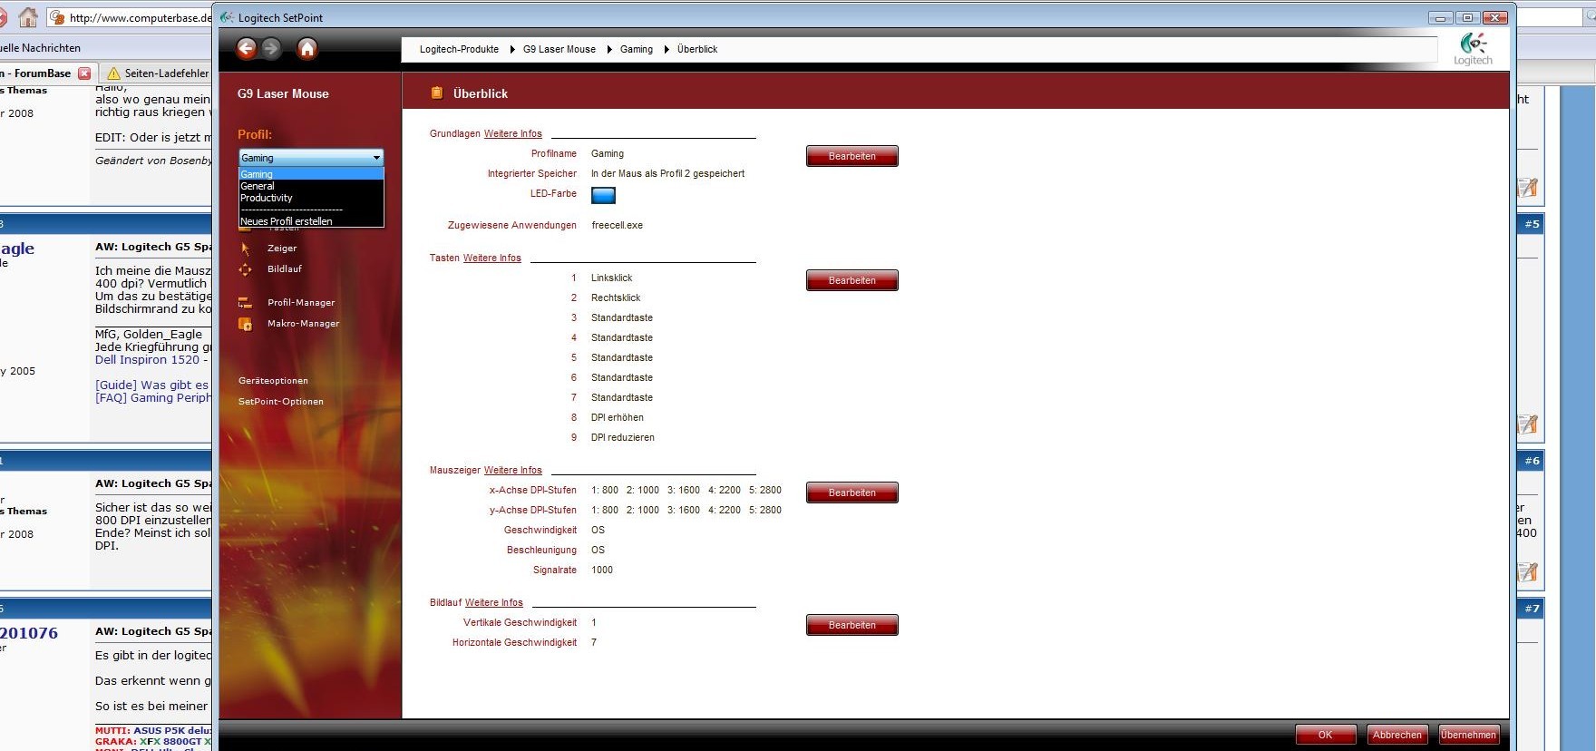This screenshot has width=1596, height=751.
Task: Click the browser home icon behind SetPoint
Action: (28, 17)
